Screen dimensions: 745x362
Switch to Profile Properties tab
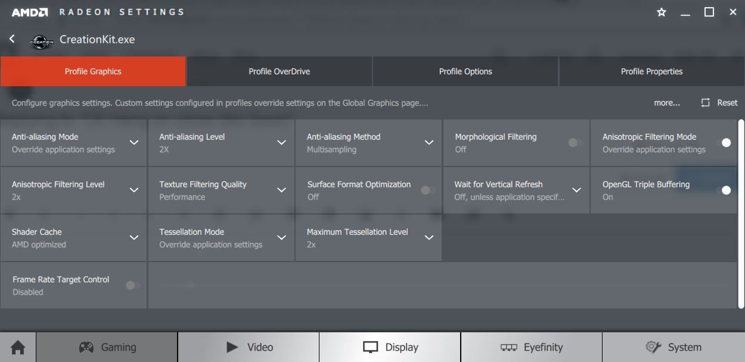[652, 71]
